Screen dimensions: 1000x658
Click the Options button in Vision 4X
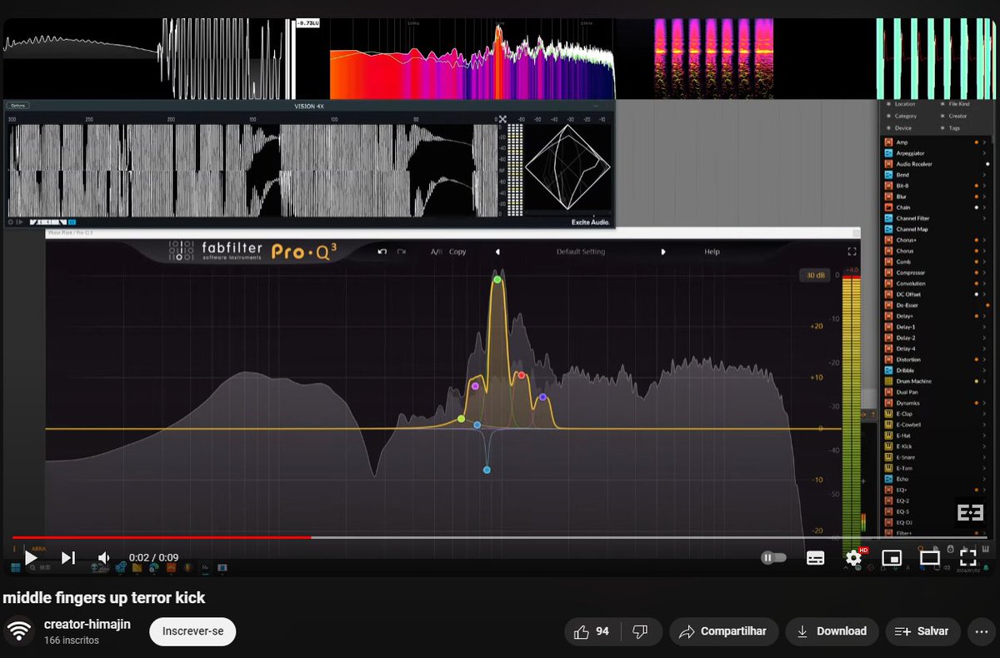tap(18, 106)
